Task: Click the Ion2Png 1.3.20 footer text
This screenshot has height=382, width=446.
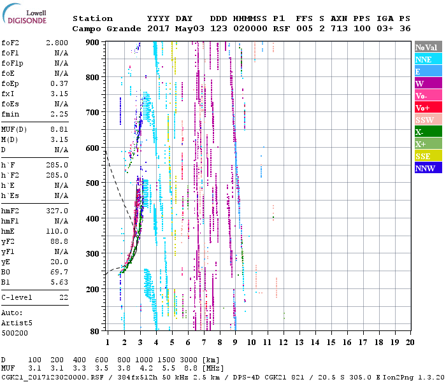Action: click(414, 377)
